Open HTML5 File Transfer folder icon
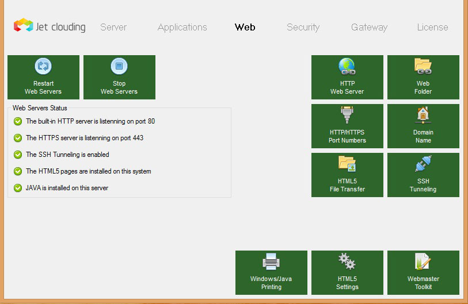The height and width of the screenshot is (304, 468). point(347,164)
